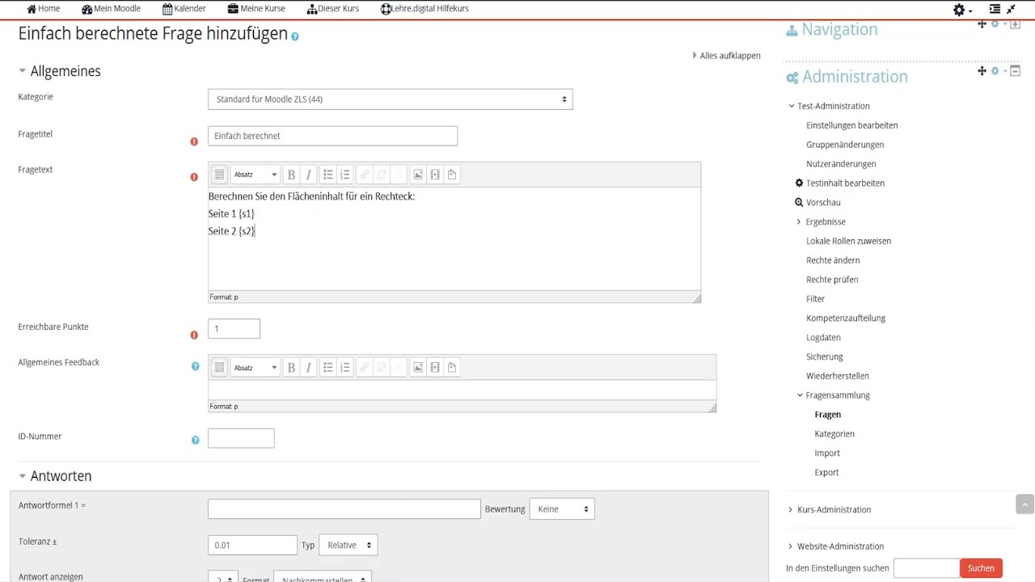Collapse the Fragensammlung tree node
The height and width of the screenshot is (582, 1035).
(800, 395)
